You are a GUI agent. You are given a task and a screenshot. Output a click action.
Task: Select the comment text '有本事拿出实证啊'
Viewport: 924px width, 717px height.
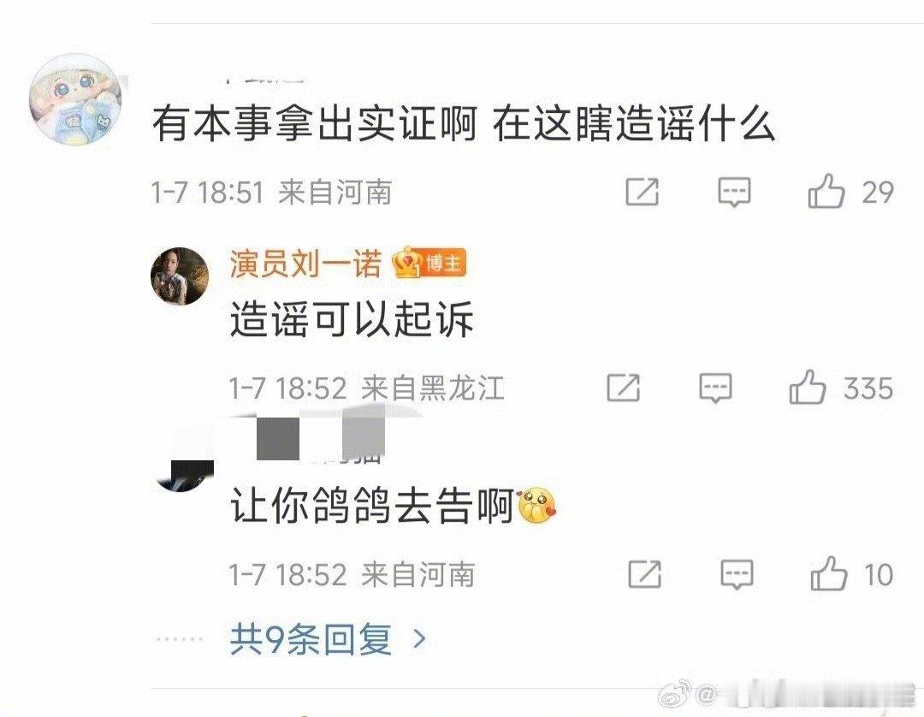pyautogui.click(x=314, y=124)
